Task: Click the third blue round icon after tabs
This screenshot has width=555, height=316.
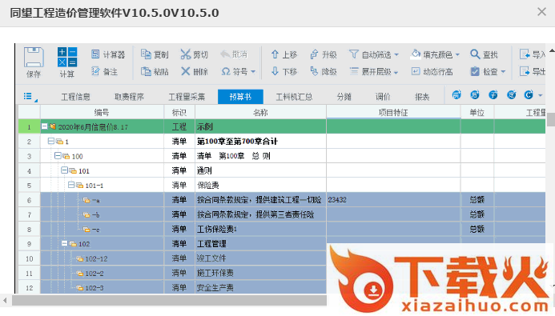Action: point(493,94)
